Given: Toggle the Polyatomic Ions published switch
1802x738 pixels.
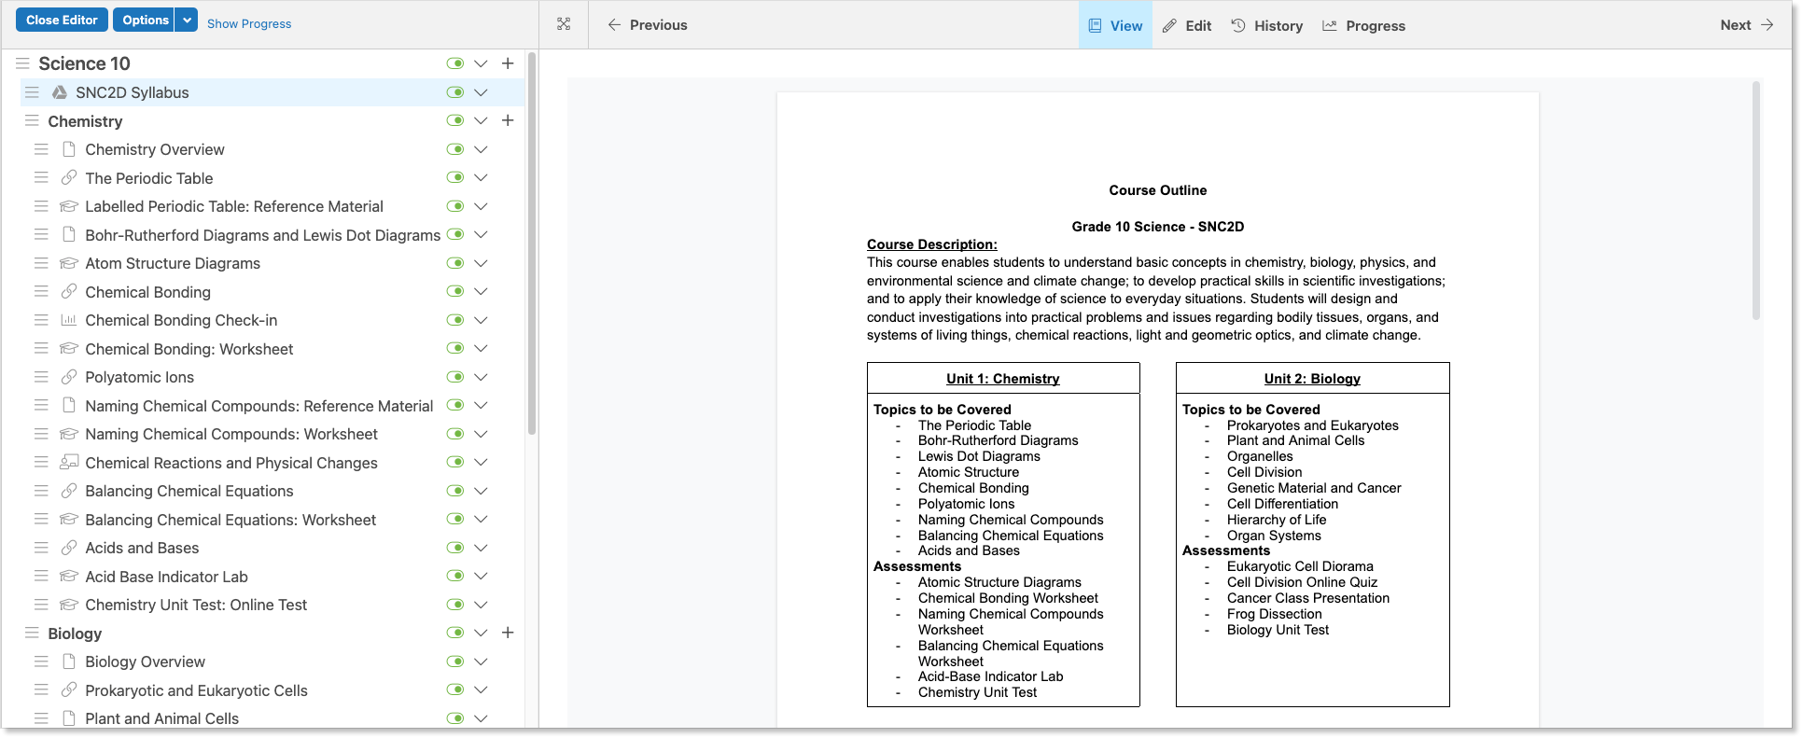Looking at the screenshot, I should pyautogui.click(x=455, y=377).
